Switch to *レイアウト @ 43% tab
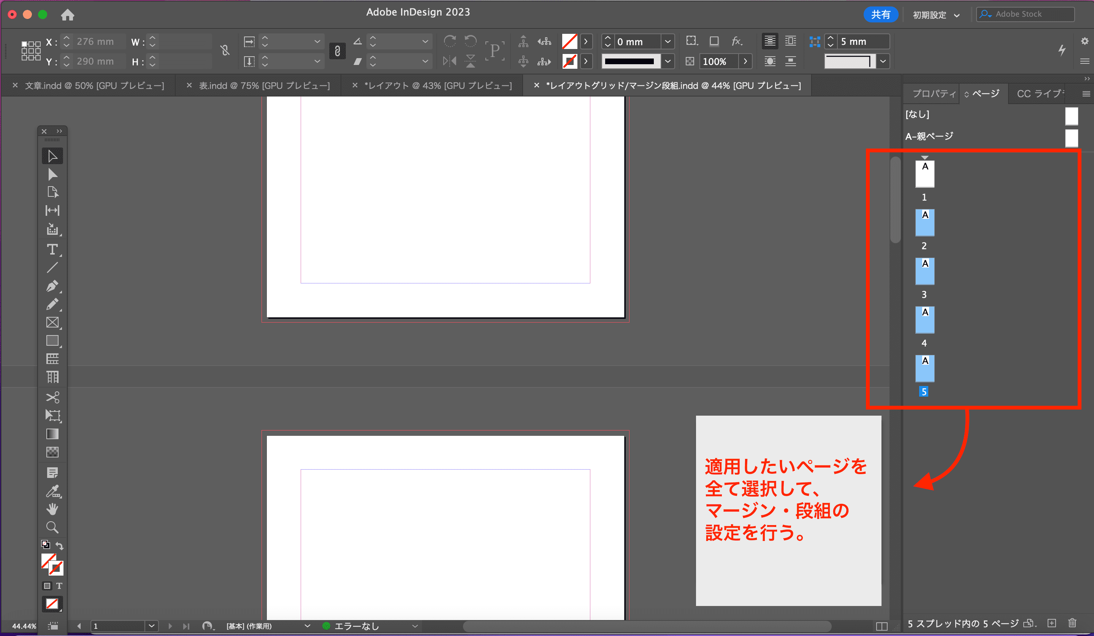This screenshot has height=636, width=1094. tap(438, 85)
